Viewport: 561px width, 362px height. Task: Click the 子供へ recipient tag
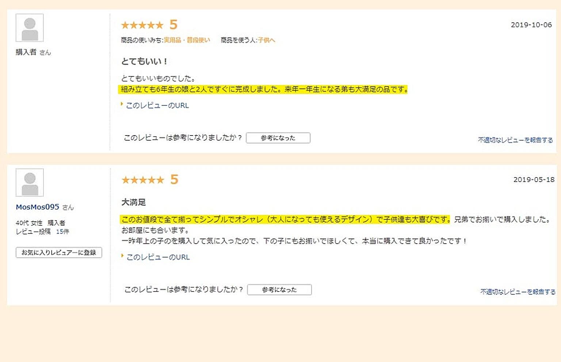(x=266, y=40)
